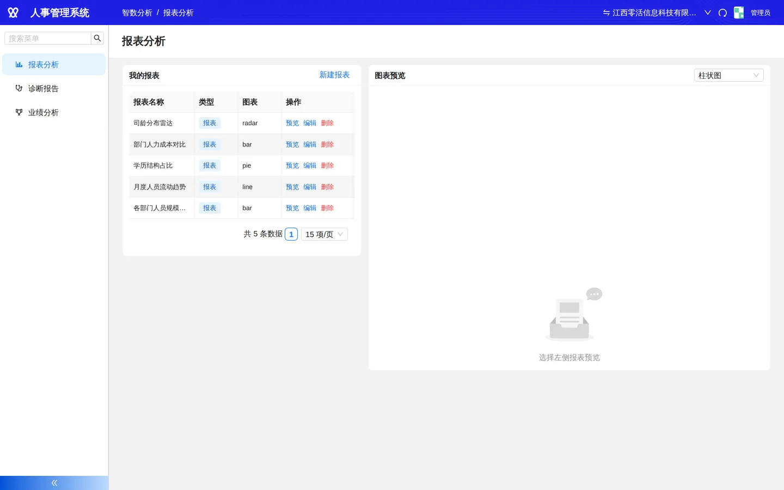Click the stethoscope icon beside 诊断报告

(x=19, y=88)
